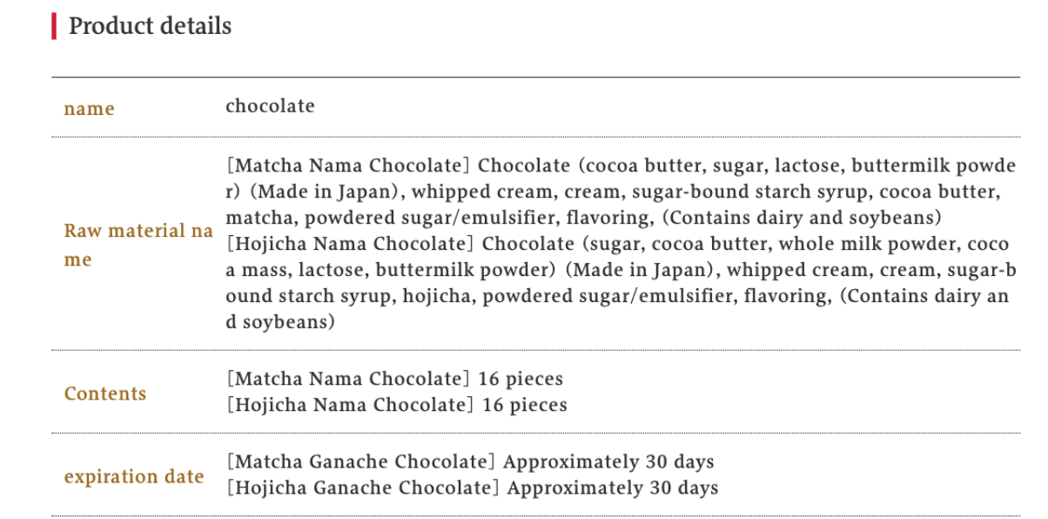Select the "name" row label

(x=89, y=109)
